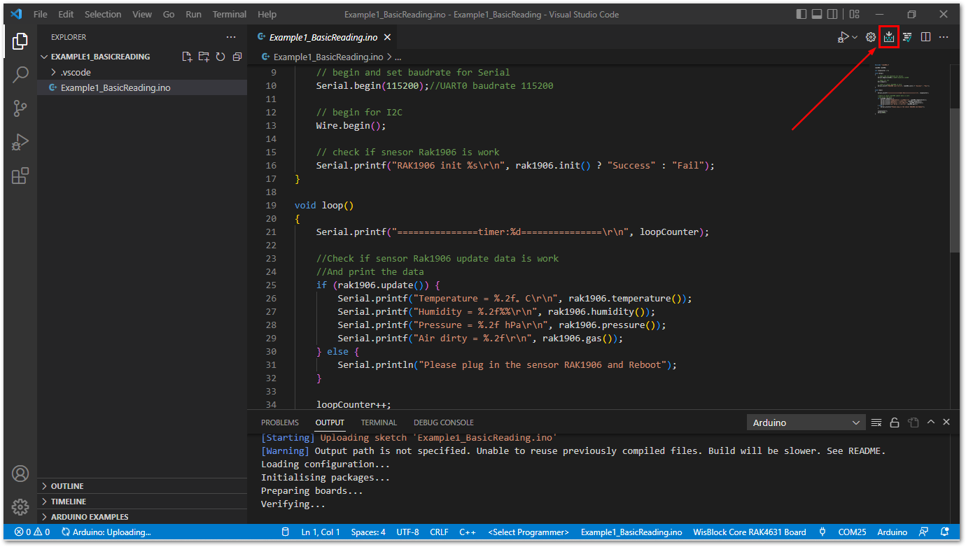Split the editor to the right
The width and height of the screenshot is (966, 547).
coord(925,37)
